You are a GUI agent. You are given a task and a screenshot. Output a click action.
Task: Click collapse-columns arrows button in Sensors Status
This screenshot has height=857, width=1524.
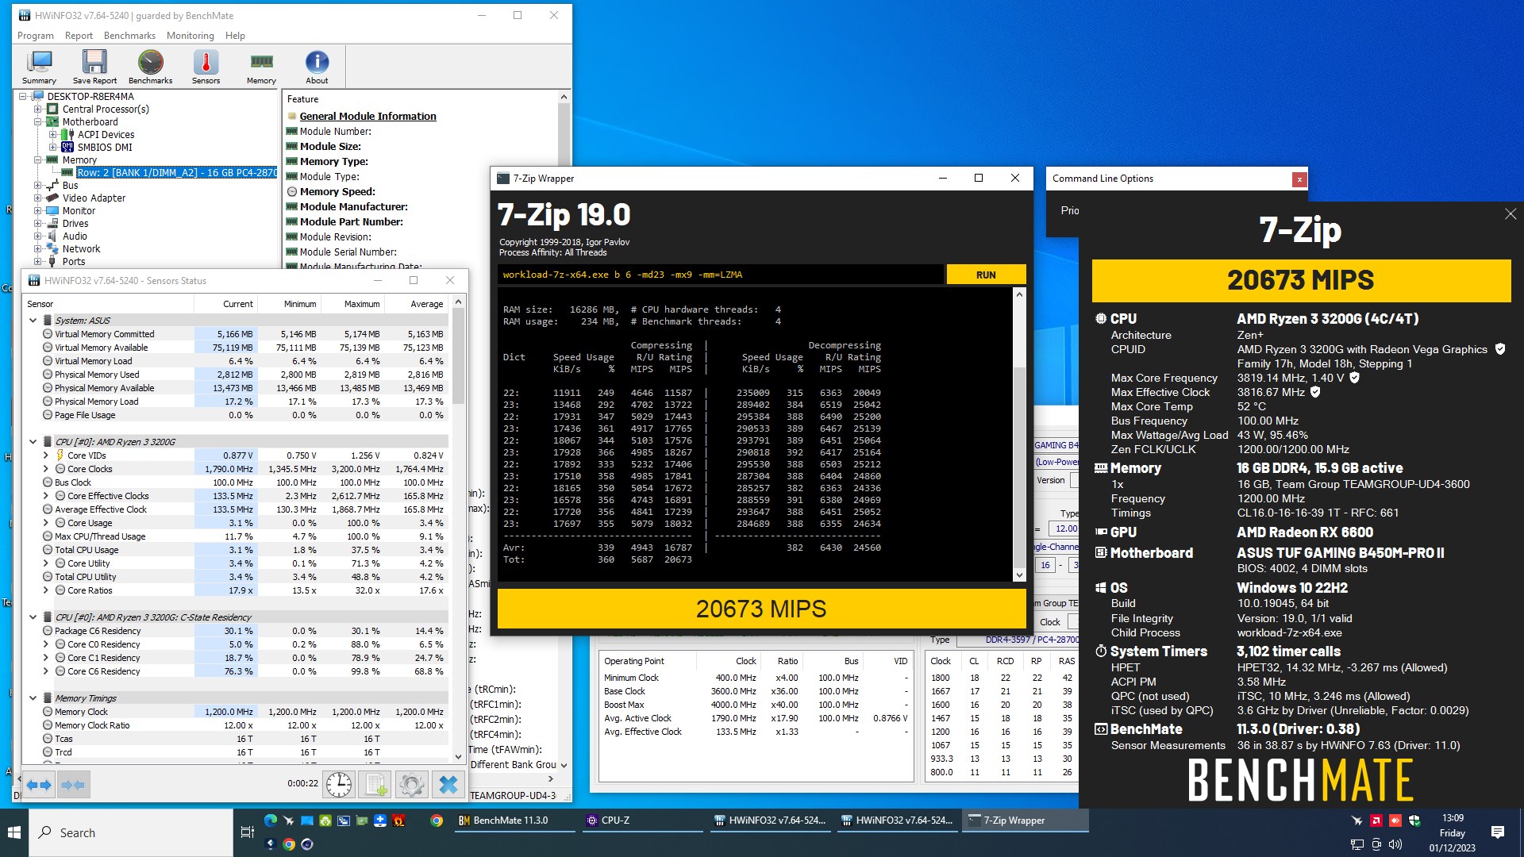tap(73, 785)
